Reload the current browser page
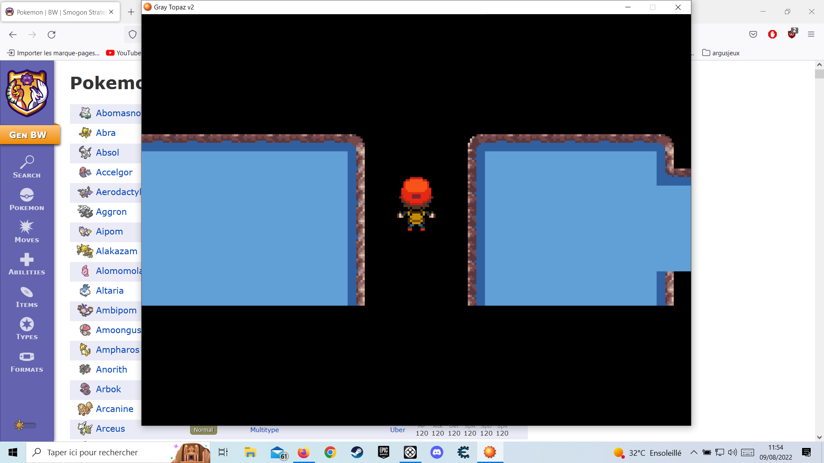824x463 pixels. pyautogui.click(x=51, y=35)
